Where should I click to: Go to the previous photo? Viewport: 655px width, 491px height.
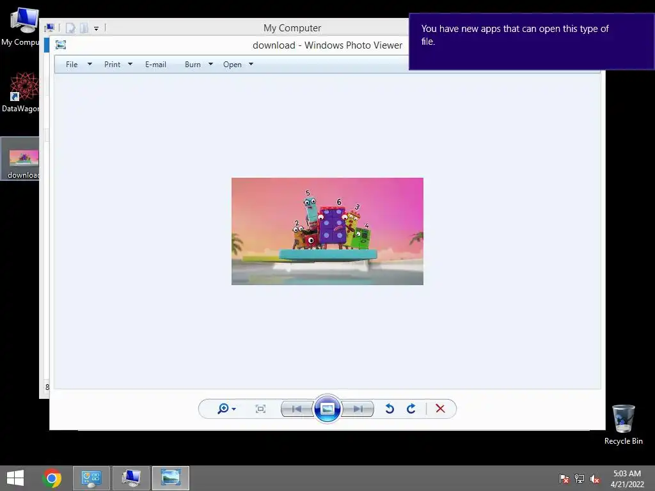tap(297, 409)
